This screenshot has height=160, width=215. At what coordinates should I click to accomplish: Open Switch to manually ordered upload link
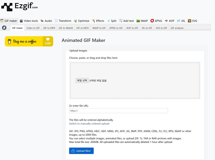pos(89,124)
